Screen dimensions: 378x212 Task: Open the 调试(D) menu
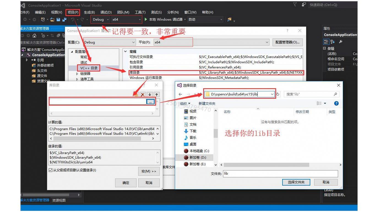point(106,12)
